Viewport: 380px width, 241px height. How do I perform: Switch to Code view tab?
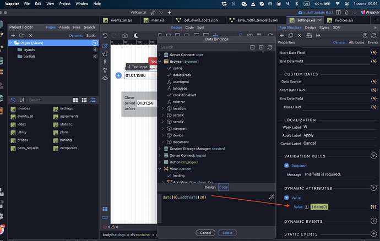tap(189, 28)
